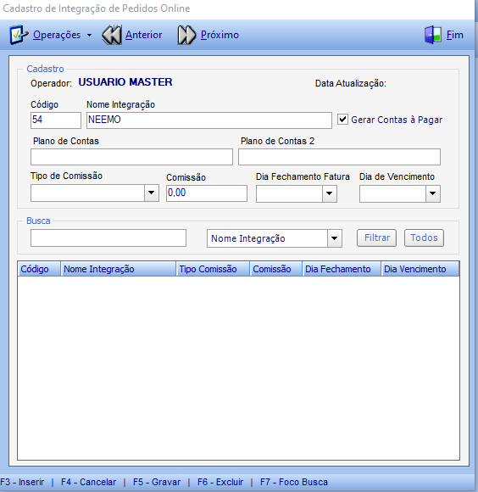This screenshot has height=492, width=478.
Task: Expand the Operações dropdown arrow
Action: [89, 35]
